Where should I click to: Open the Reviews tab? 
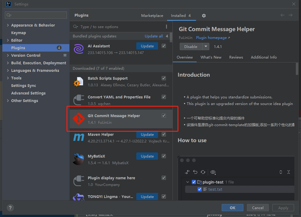click(x=236, y=57)
